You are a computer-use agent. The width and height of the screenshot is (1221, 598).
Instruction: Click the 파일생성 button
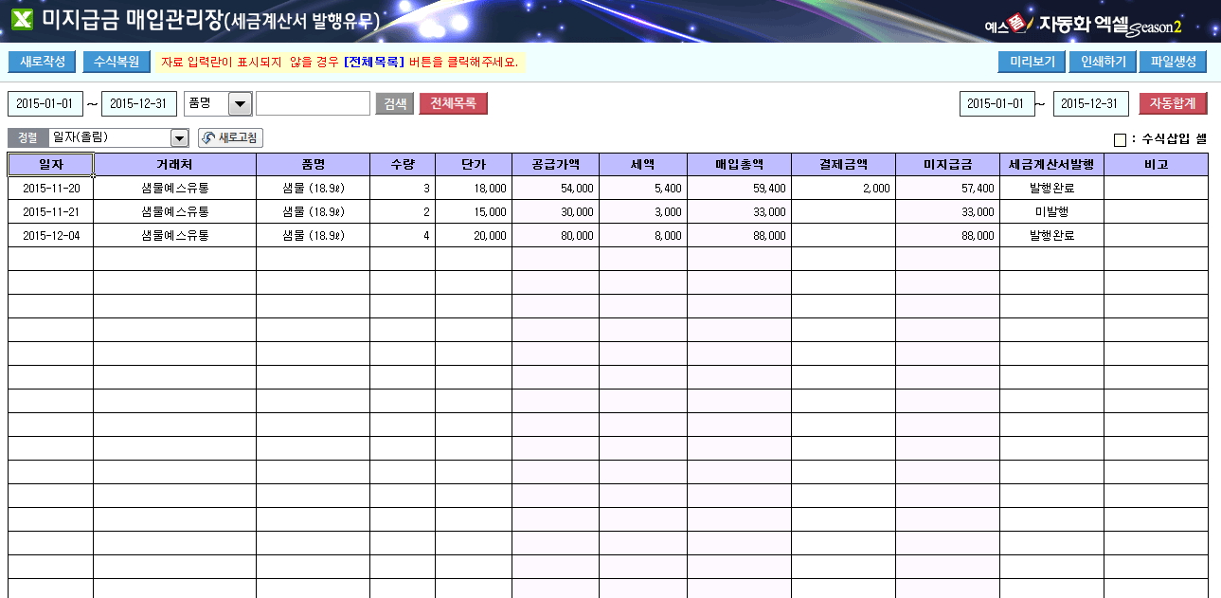(x=1173, y=63)
